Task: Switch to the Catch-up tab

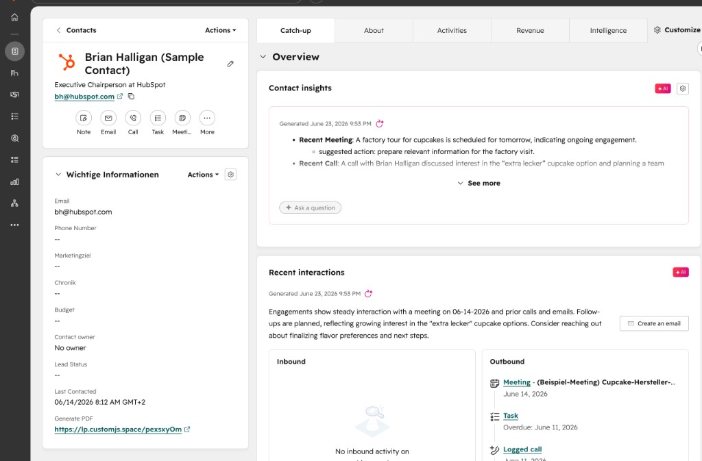Action: [x=295, y=30]
